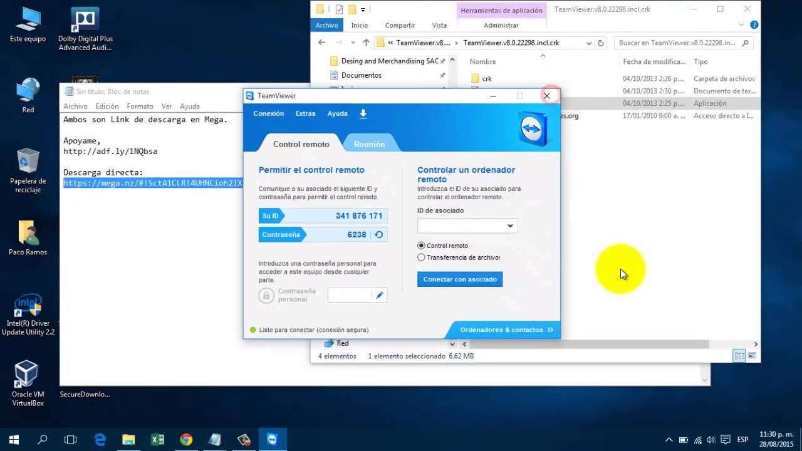This screenshot has height=451, width=802.
Task: Click Conectar con asociado button
Action: click(460, 279)
